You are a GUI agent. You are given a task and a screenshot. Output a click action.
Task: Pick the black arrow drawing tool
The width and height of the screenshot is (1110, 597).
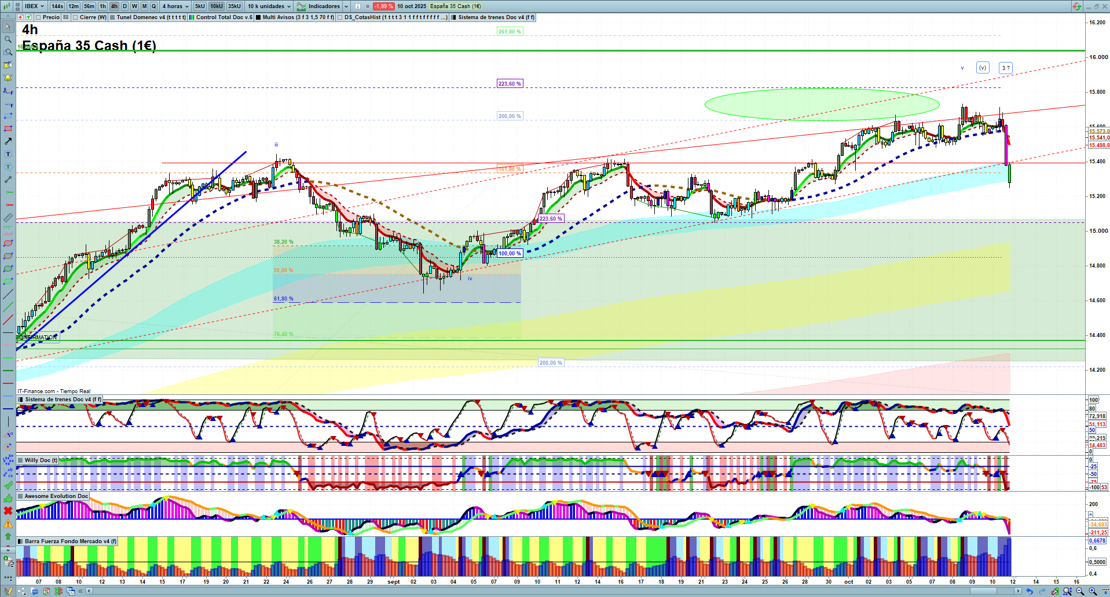click(8, 141)
